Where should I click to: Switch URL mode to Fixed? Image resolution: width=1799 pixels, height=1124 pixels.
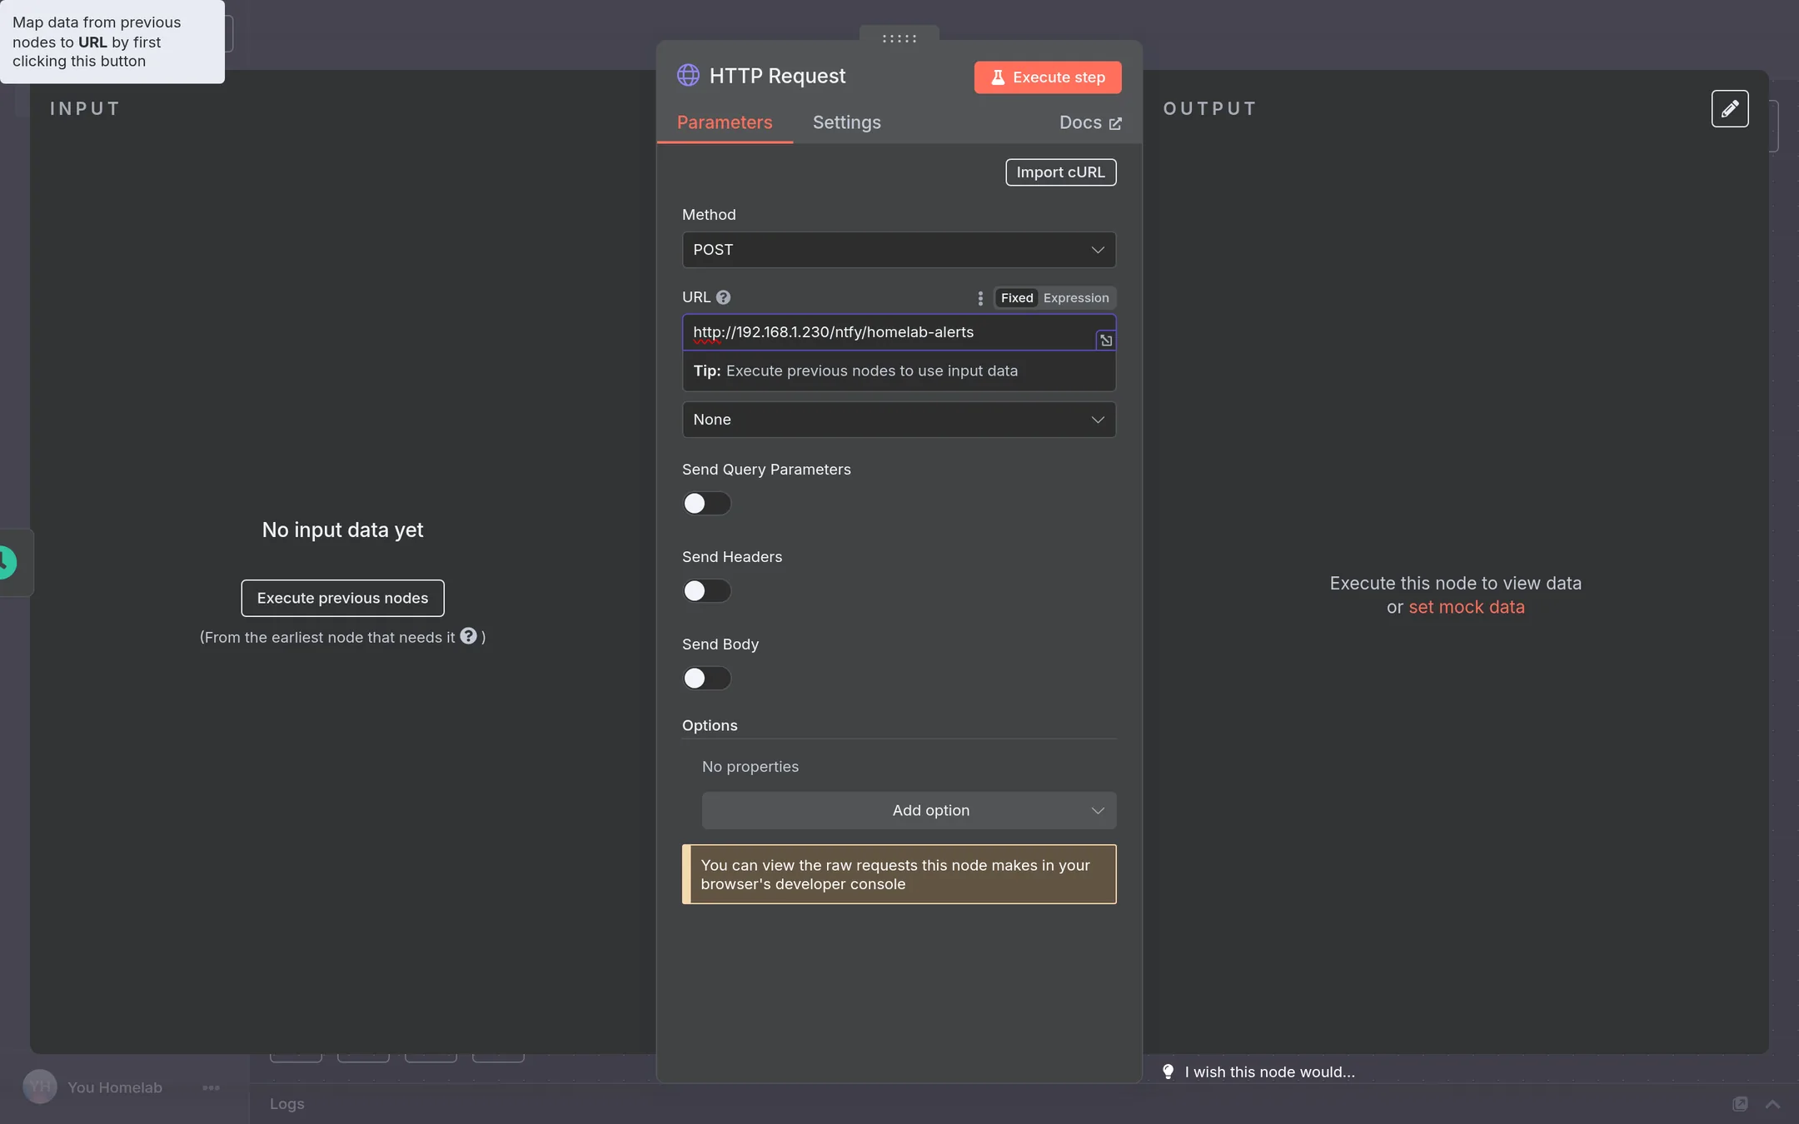1016,298
